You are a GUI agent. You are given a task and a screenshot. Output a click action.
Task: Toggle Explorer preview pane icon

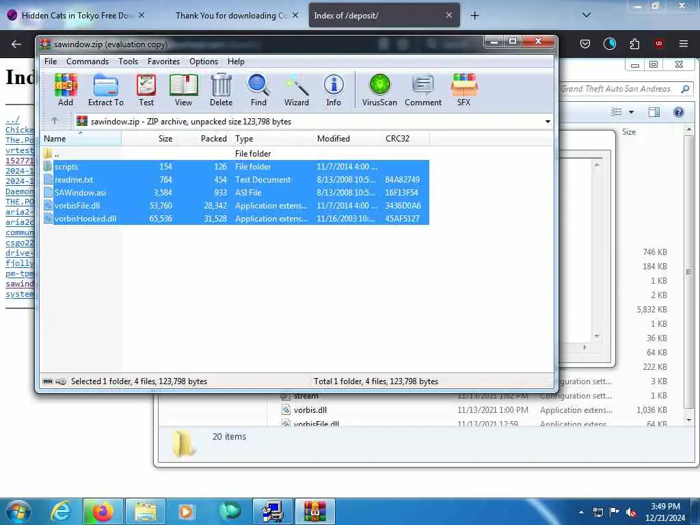[654, 112]
